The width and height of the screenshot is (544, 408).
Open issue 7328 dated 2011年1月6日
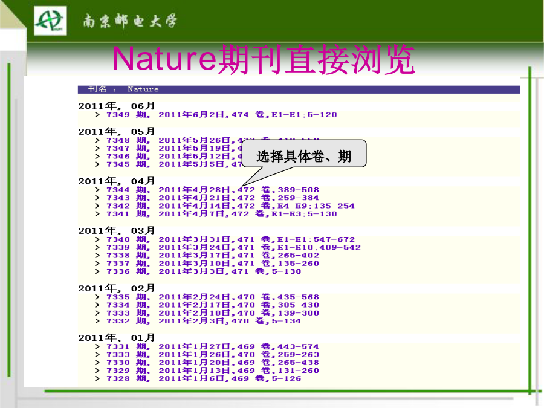pyautogui.click(x=204, y=378)
